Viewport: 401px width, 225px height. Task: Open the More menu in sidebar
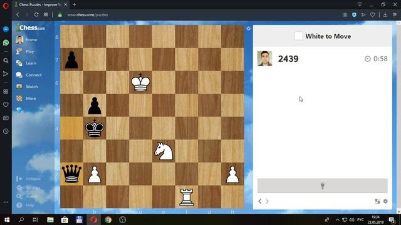click(x=26, y=99)
